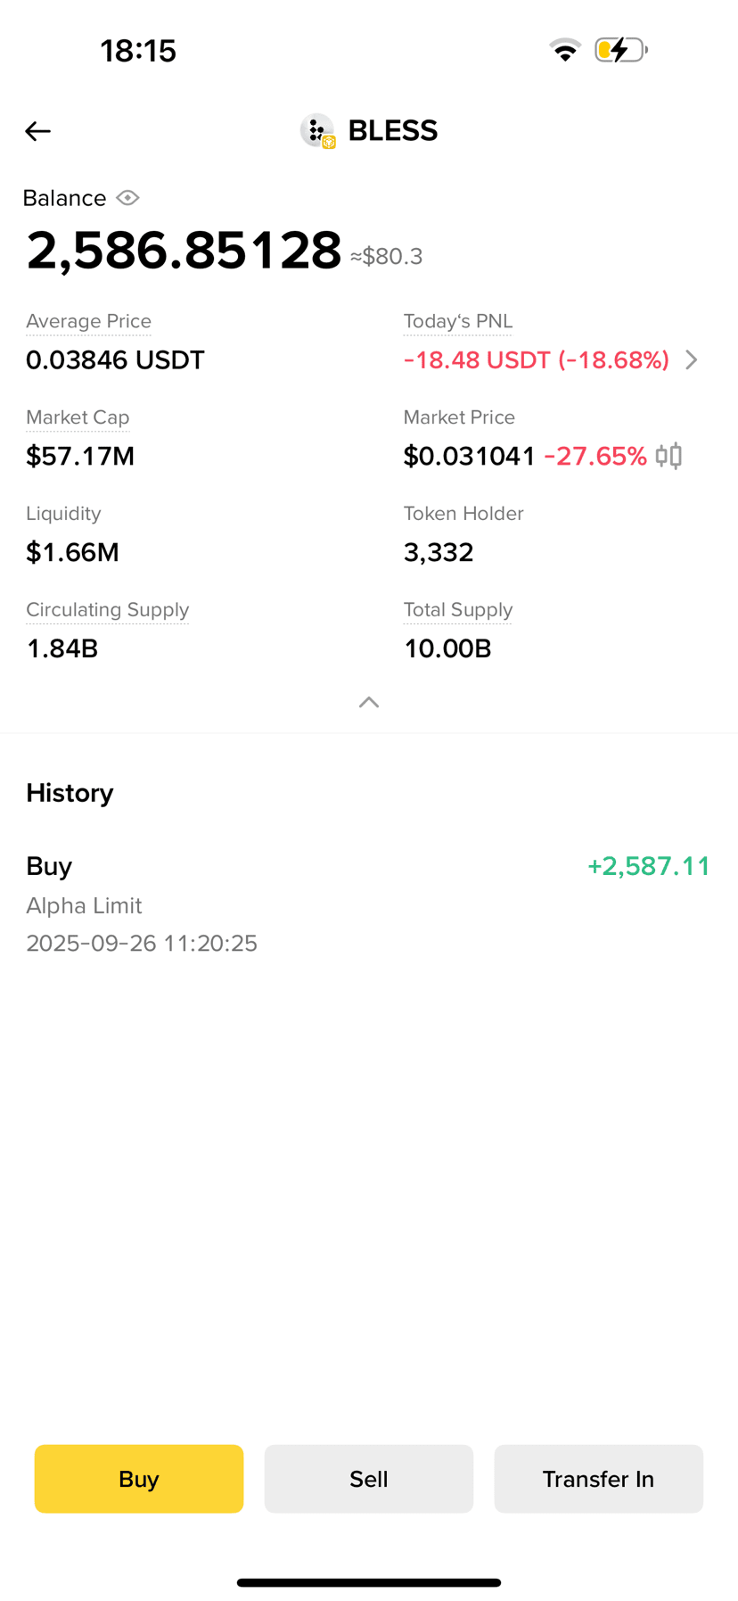Open Today's PNL details arrow
Image resolution: width=738 pixels, height=1601 pixels.
[x=691, y=359]
